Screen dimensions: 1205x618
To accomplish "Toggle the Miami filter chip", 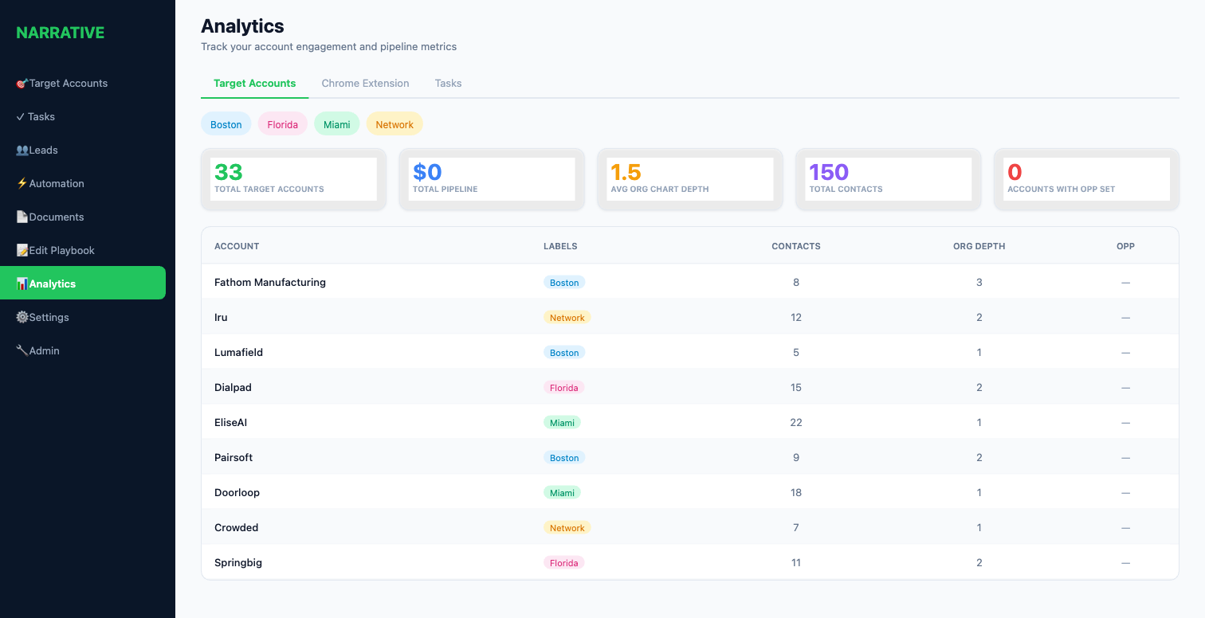I will [x=337, y=124].
